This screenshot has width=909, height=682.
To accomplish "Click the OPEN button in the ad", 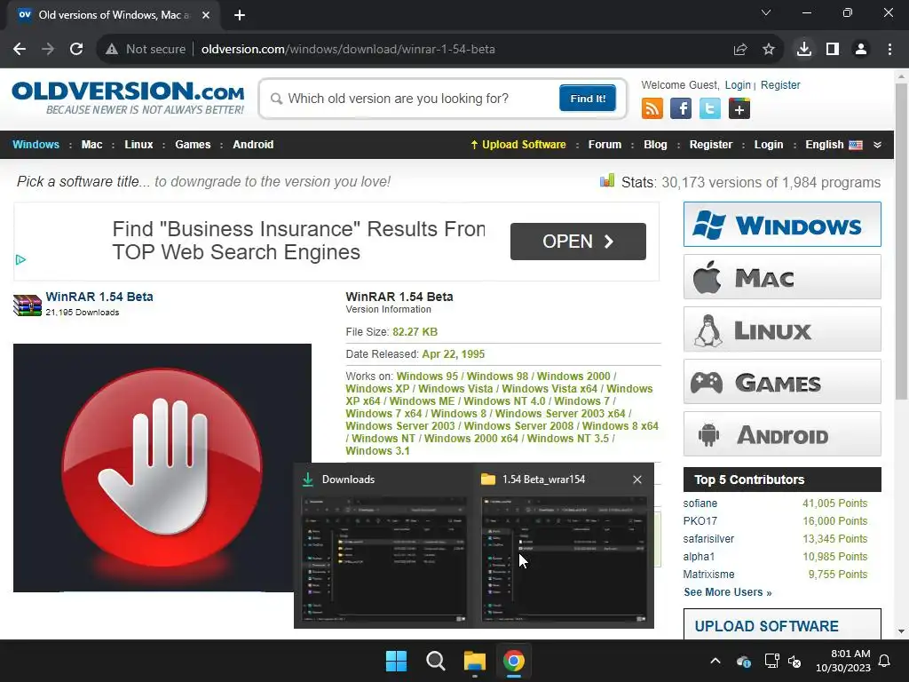I will coord(578,242).
